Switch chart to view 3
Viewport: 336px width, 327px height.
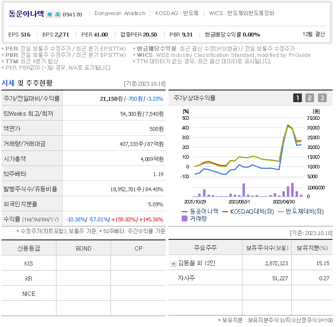point(322,98)
